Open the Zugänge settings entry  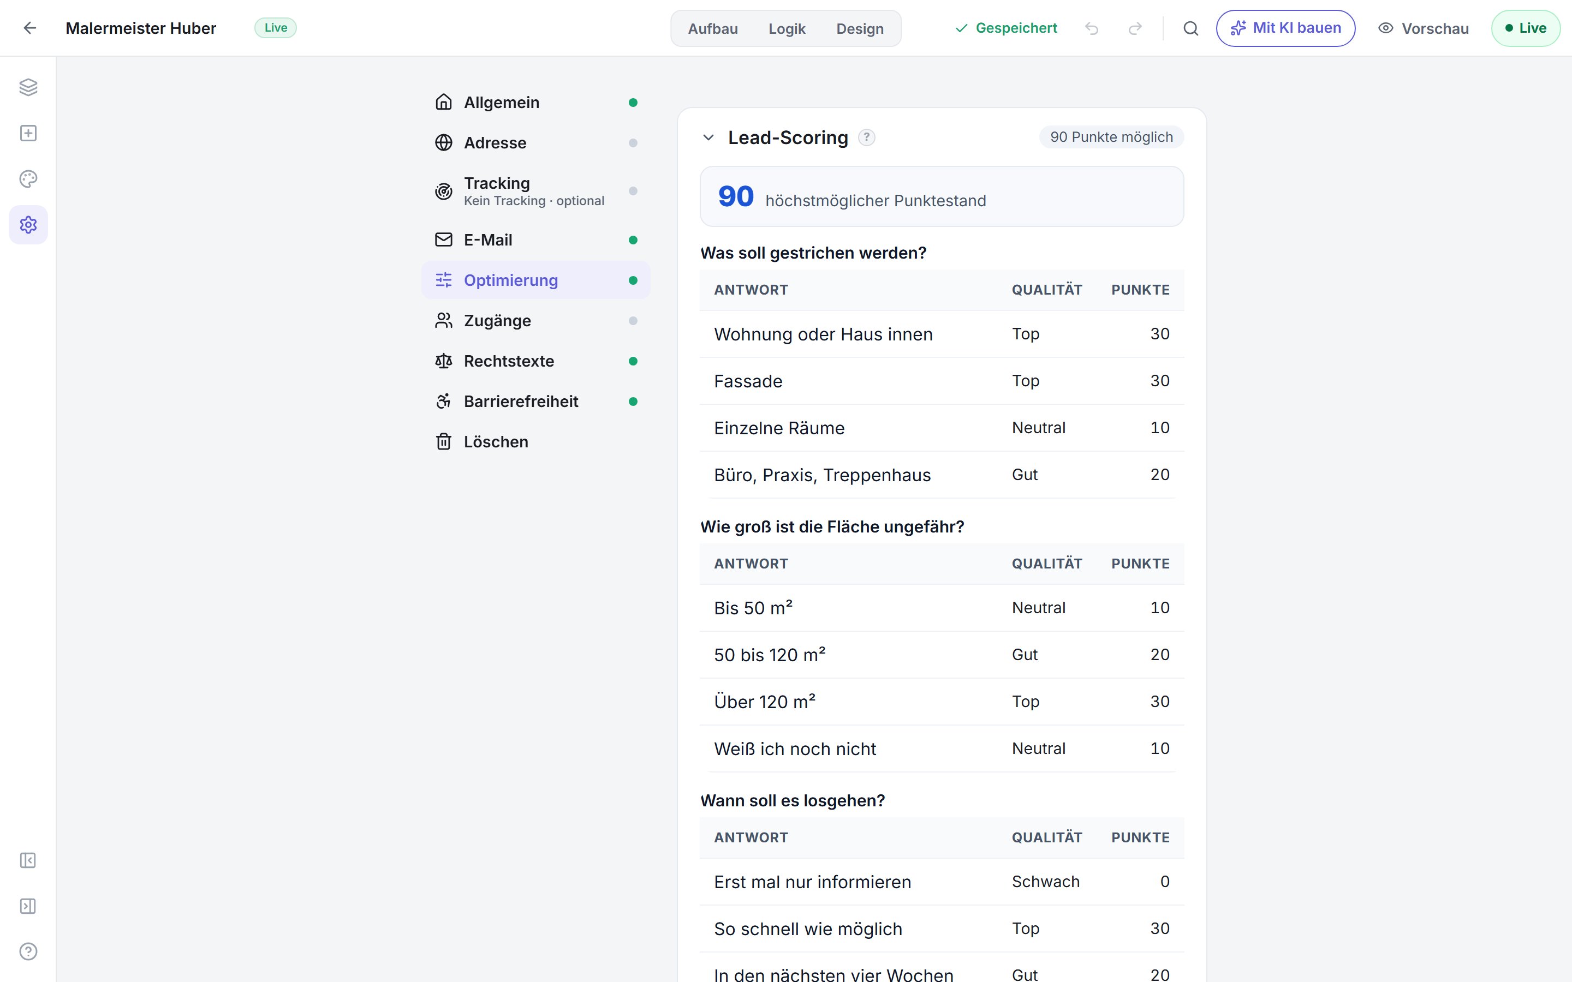click(x=536, y=321)
